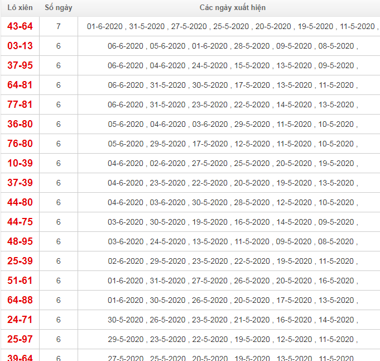This screenshot has width=380, height=361.
Task: Click date 16-5-2020 in the 44-75 row
Action: point(252,222)
